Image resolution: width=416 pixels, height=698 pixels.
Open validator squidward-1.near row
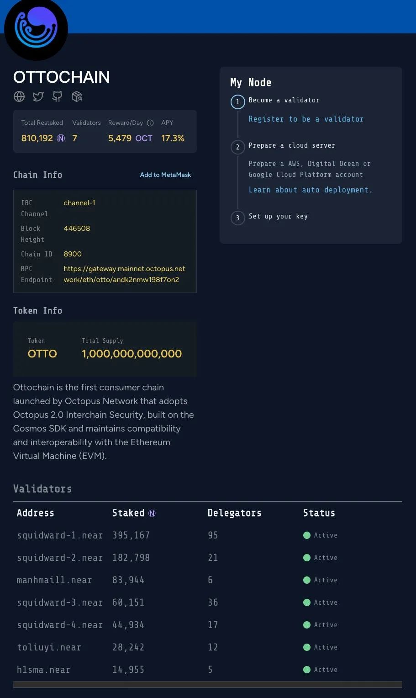pos(208,535)
